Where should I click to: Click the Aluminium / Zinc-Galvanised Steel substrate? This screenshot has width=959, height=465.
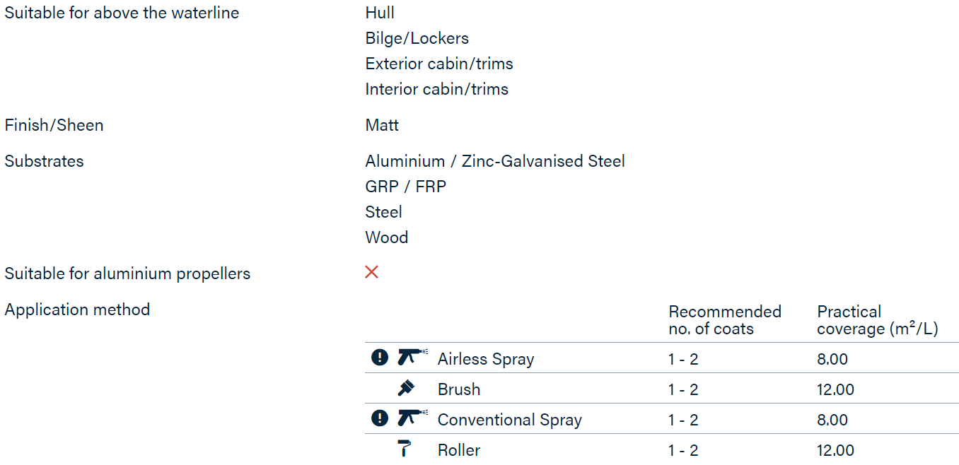pos(495,161)
